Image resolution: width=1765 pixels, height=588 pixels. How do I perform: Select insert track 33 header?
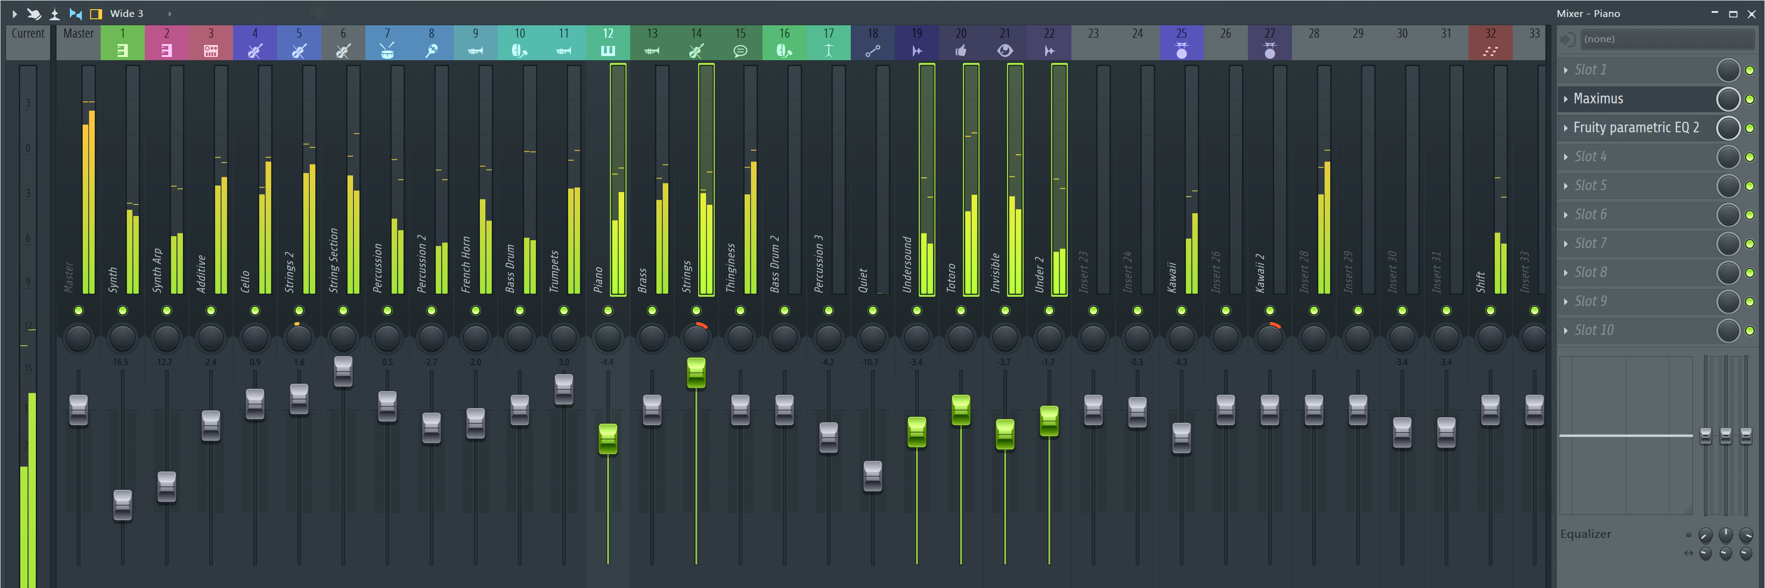[1534, 42]
